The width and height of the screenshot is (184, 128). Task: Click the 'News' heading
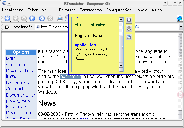(x=47, y=103)
